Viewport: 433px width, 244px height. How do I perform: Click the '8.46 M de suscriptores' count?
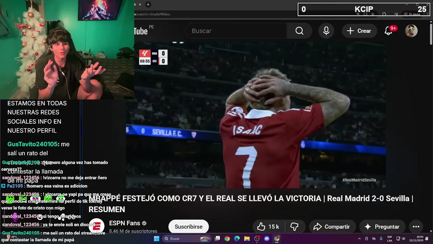click(133, 231)
